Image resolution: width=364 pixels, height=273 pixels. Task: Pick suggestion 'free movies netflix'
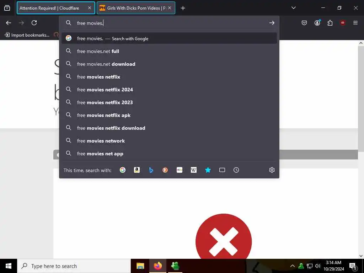[169, 77]
